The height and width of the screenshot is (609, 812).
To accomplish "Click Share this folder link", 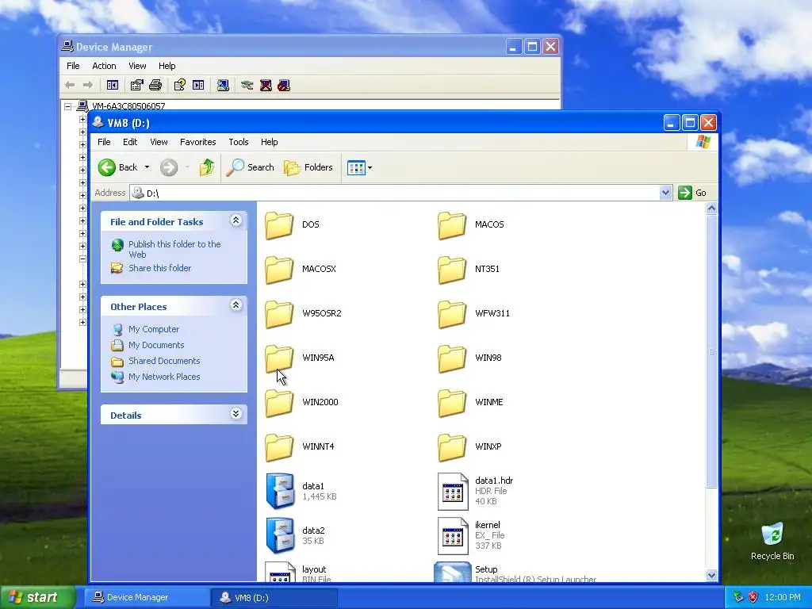I will 151,268.
